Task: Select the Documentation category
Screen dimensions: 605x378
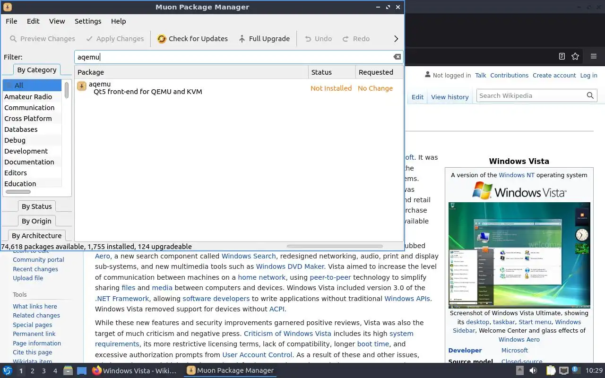Action: coord(32,162)
